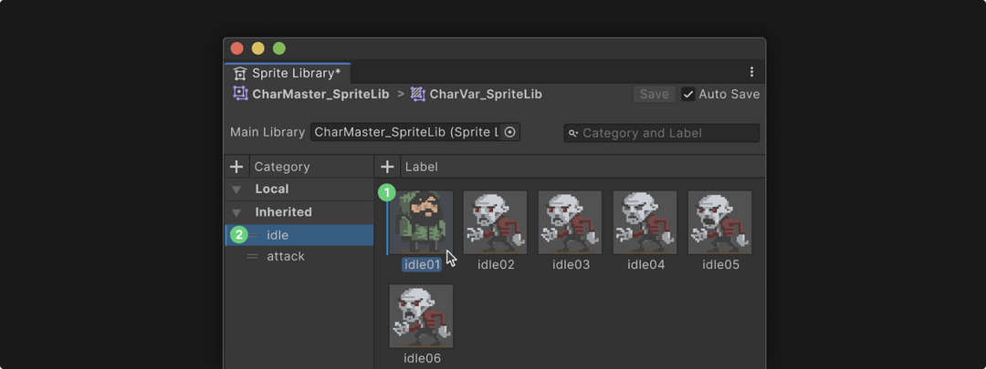The image size is (986, 369).
Task: Click the add Label plus icon
Action: tap(387, 167)
